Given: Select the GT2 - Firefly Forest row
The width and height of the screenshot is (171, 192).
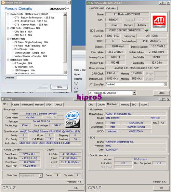Looking at the screenshot, I should (31, 21).
